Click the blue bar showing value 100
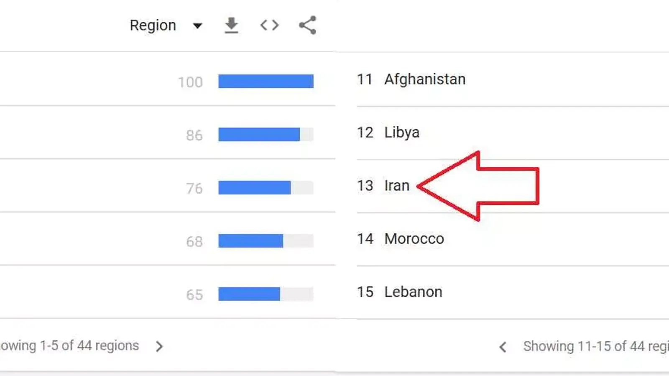This screenshot has width=669, height=376. coord(265,81)
